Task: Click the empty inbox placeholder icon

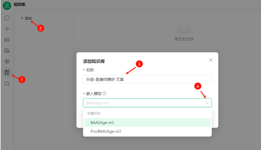Action: tap(184, 28)
